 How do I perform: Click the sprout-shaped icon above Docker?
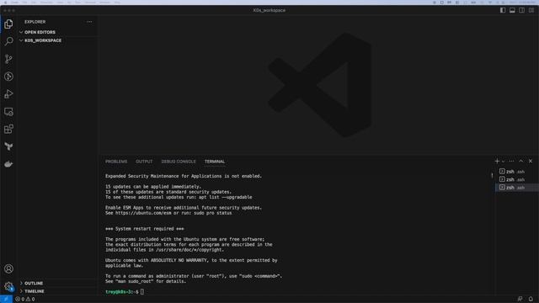coord(8,146)
